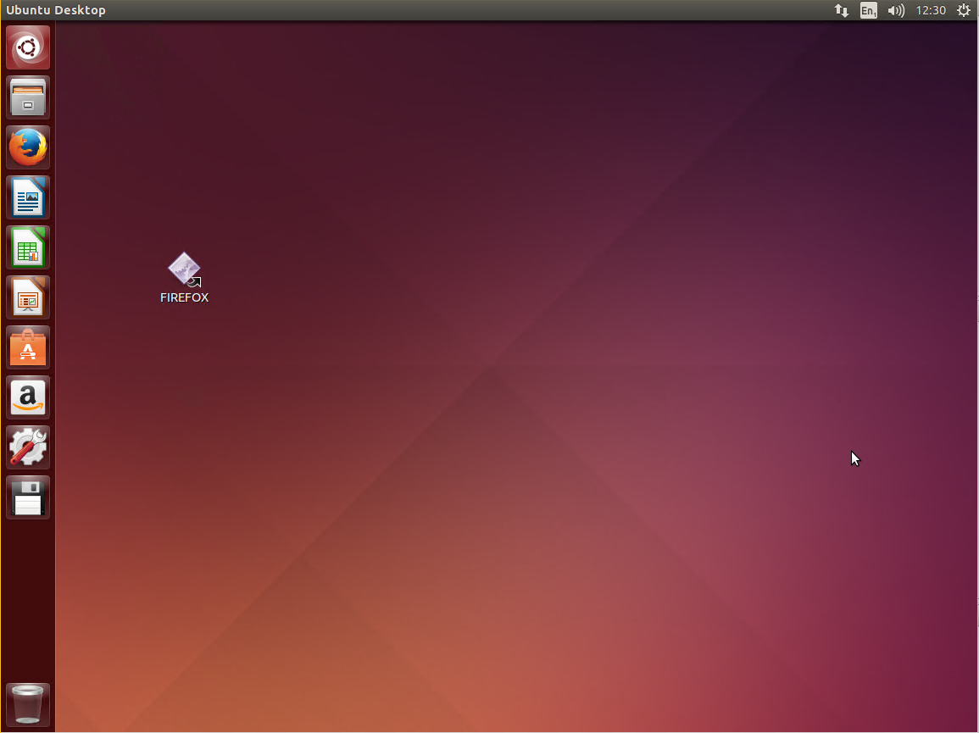Open the En keyboard input indicator
This screenshot has height=733, width=979.
[869, 10]
